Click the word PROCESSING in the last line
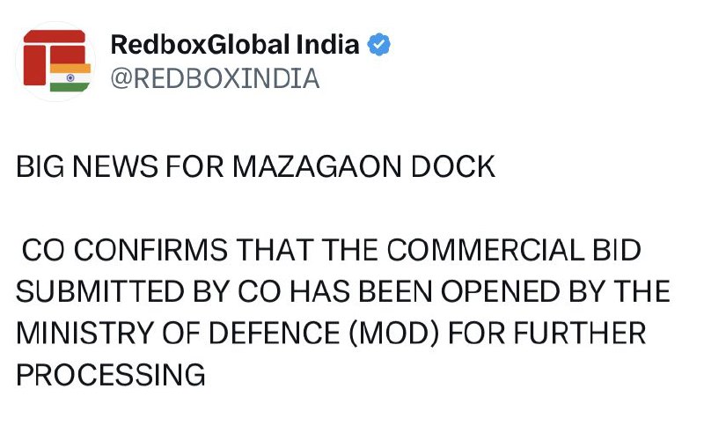 coord(111,375)
